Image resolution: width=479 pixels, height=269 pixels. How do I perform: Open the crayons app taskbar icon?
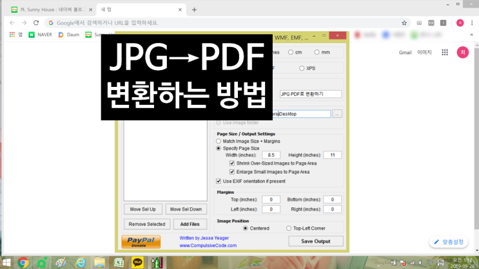[157, 263]
